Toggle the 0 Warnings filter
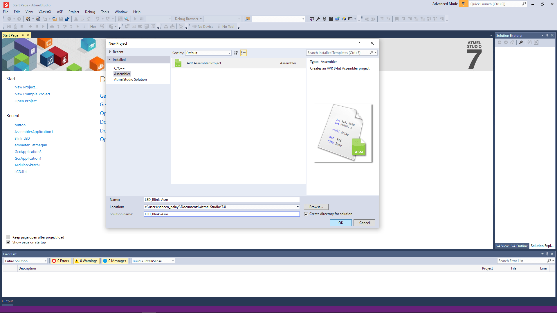Viewport: 557px width, 313px height. pyautogui.click(x=86, y=261)
